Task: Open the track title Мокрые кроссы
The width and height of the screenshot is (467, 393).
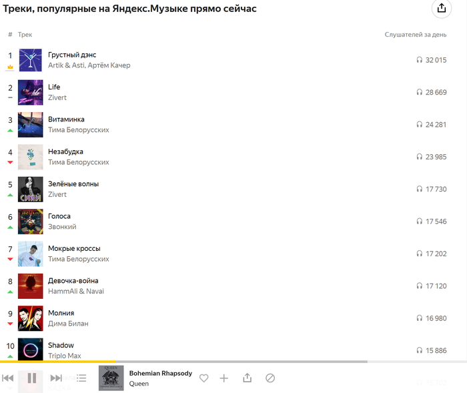Action: 74,248
